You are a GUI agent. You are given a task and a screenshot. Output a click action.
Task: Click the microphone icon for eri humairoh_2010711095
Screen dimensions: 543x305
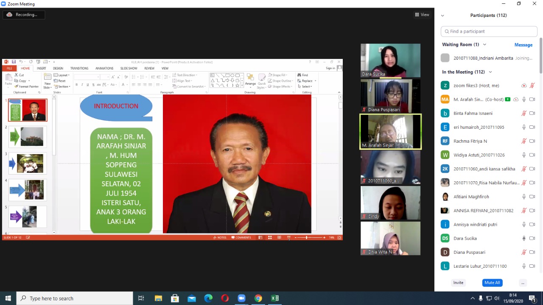pos(524,127)
